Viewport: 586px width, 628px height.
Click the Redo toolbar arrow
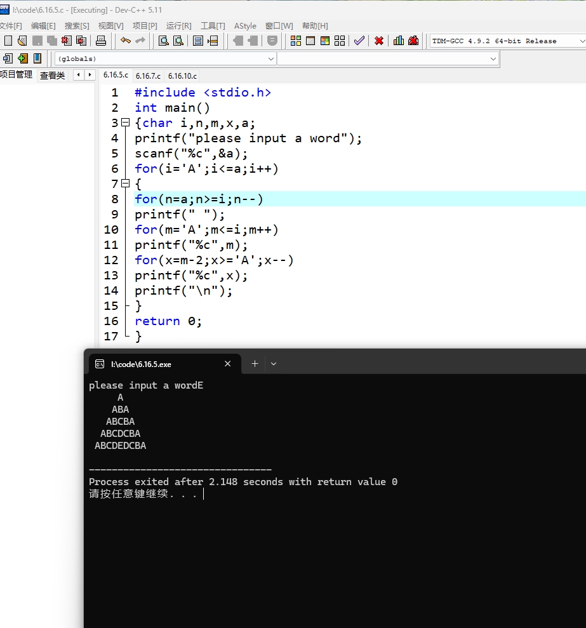coord(140,41)
